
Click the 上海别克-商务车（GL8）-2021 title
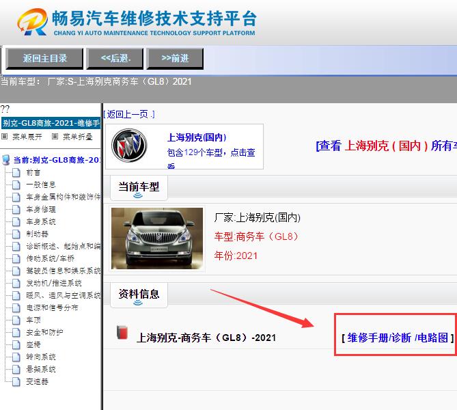(206, 338)
